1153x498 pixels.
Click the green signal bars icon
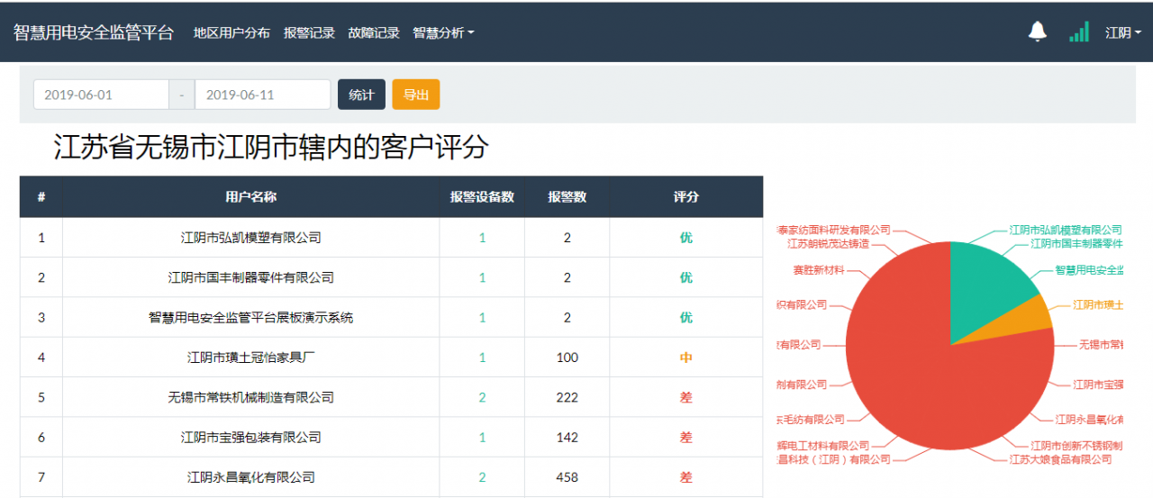pyautogui.click(x=1078, y=32)
